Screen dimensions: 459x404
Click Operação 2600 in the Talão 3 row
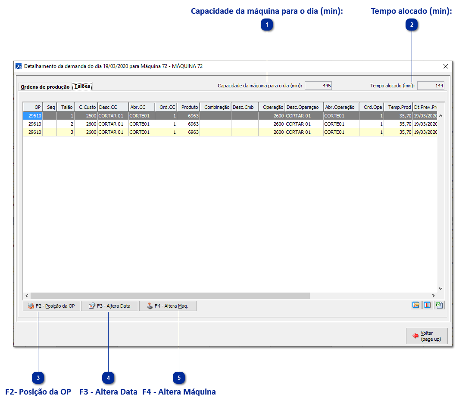click(x=272, y=132)
